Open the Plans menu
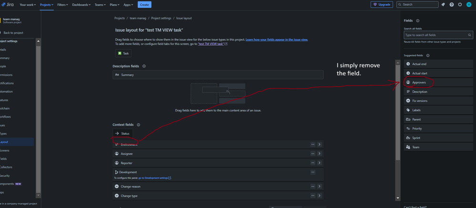Screen dimensions: 476x208 click(x=114, y=5)
